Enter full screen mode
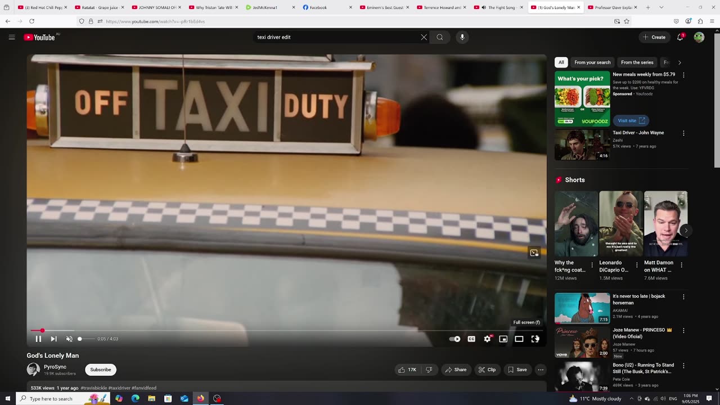Viewport: 720px width, 405px height. (x=535, y=339)
